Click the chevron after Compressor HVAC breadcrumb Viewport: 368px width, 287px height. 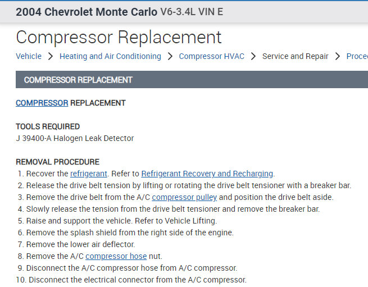253,56
